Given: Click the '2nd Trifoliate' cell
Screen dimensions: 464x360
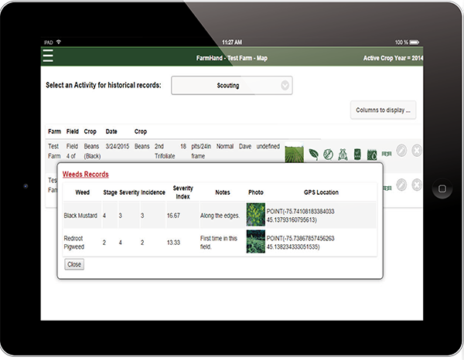Looking at the screenshot, I should 165,151.
